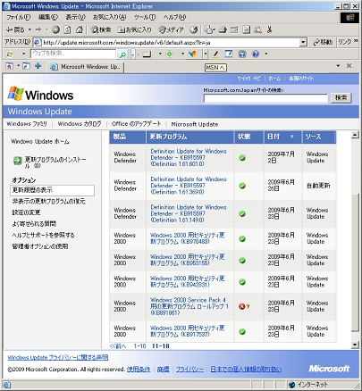Click 設定の変更 in sidebar options
Screen dimensions: 362x391
pos(26,212)
